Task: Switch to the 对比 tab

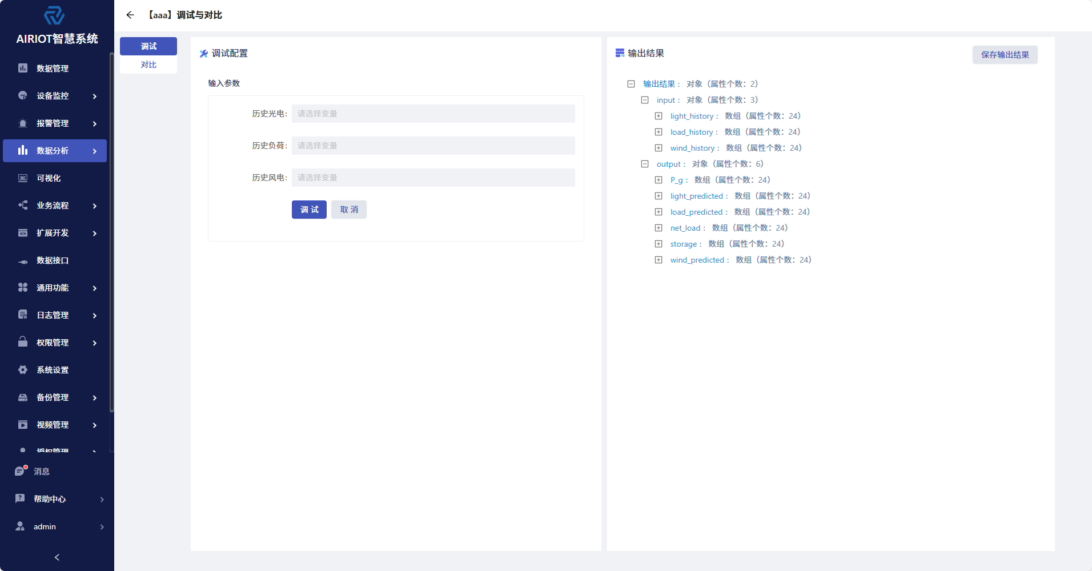Action: click(148, 65)
